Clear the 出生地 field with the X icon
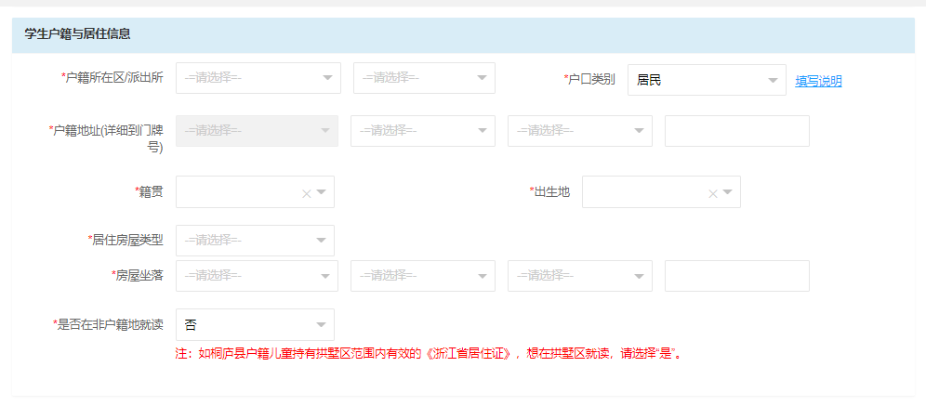This screenshot has height=406, width=926. click(x=712, y=193)
